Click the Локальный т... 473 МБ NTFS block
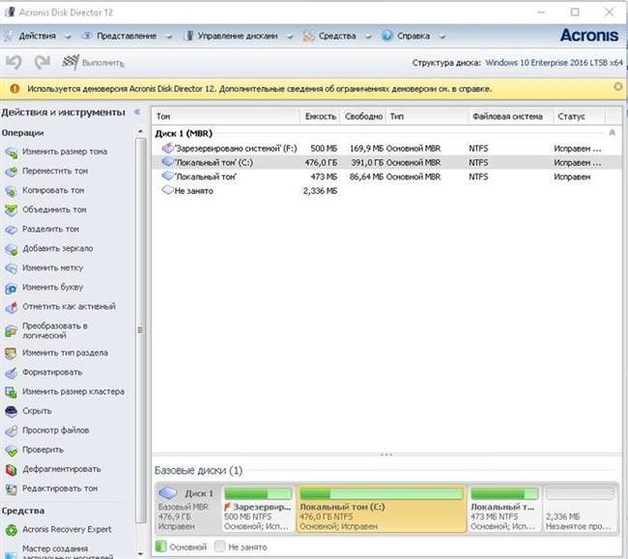Viewport: 628px width, 559px height. pyautogui.click(x=503, y=509)
